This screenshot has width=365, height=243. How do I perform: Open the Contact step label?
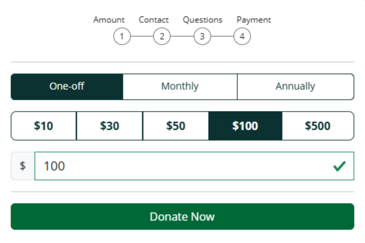point(154,20)
